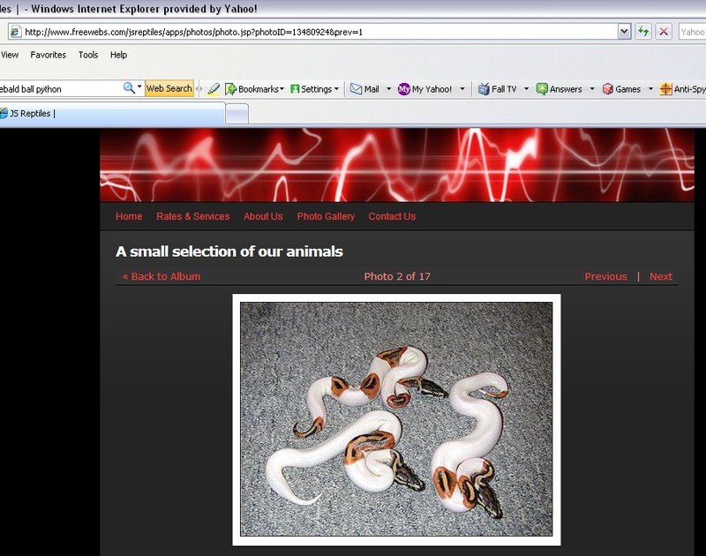The height and width of the screenshot is (556, 706).
Task: Click the Games toolbar button
Action: (x=621, y=89)
